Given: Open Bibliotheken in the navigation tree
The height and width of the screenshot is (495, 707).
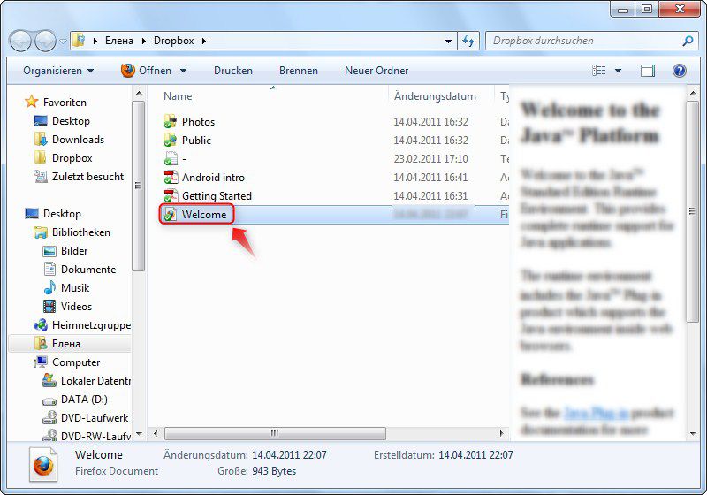Looking at the screenshot, I should pyautogui.click(x=72, y=232).
